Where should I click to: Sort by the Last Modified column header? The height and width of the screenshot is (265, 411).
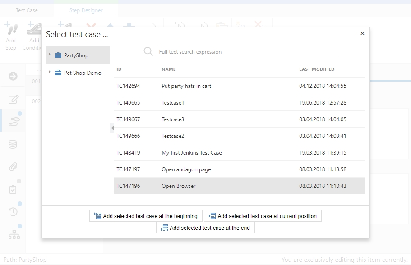point(317,69)
